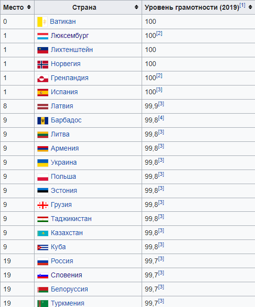
Task: Open the Россия country link
Action: [x=62, y=261]
